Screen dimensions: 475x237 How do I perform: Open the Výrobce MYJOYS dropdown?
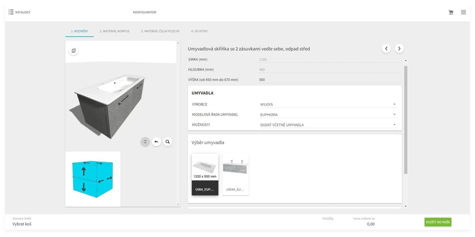pyautogui.click(x=328, y=104)
